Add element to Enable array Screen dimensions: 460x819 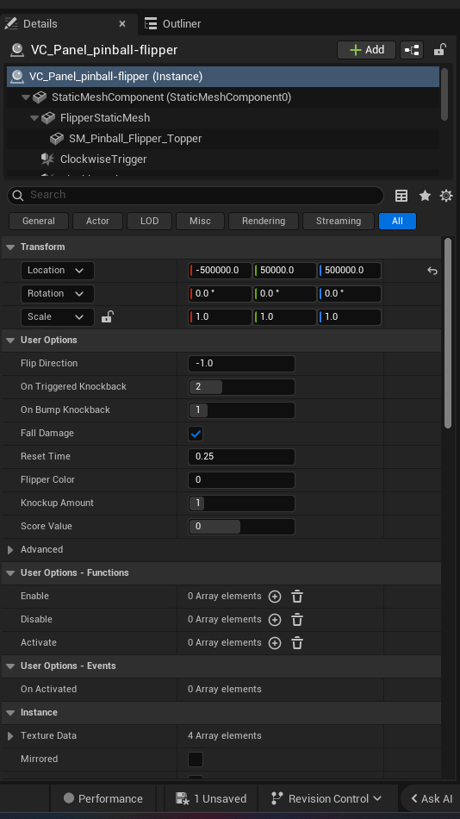point(275,597)
